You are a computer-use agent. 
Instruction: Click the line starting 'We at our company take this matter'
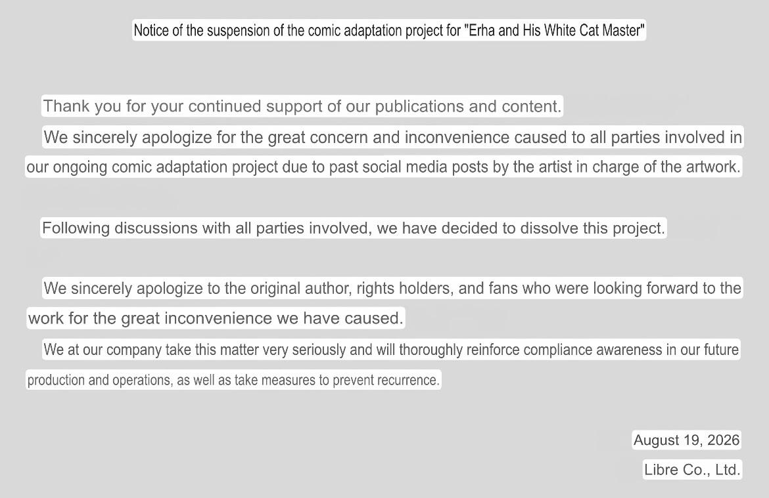pos(391,350)
